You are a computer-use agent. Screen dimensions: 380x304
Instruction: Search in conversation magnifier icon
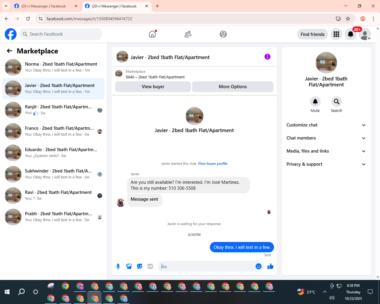pos(337,102)
